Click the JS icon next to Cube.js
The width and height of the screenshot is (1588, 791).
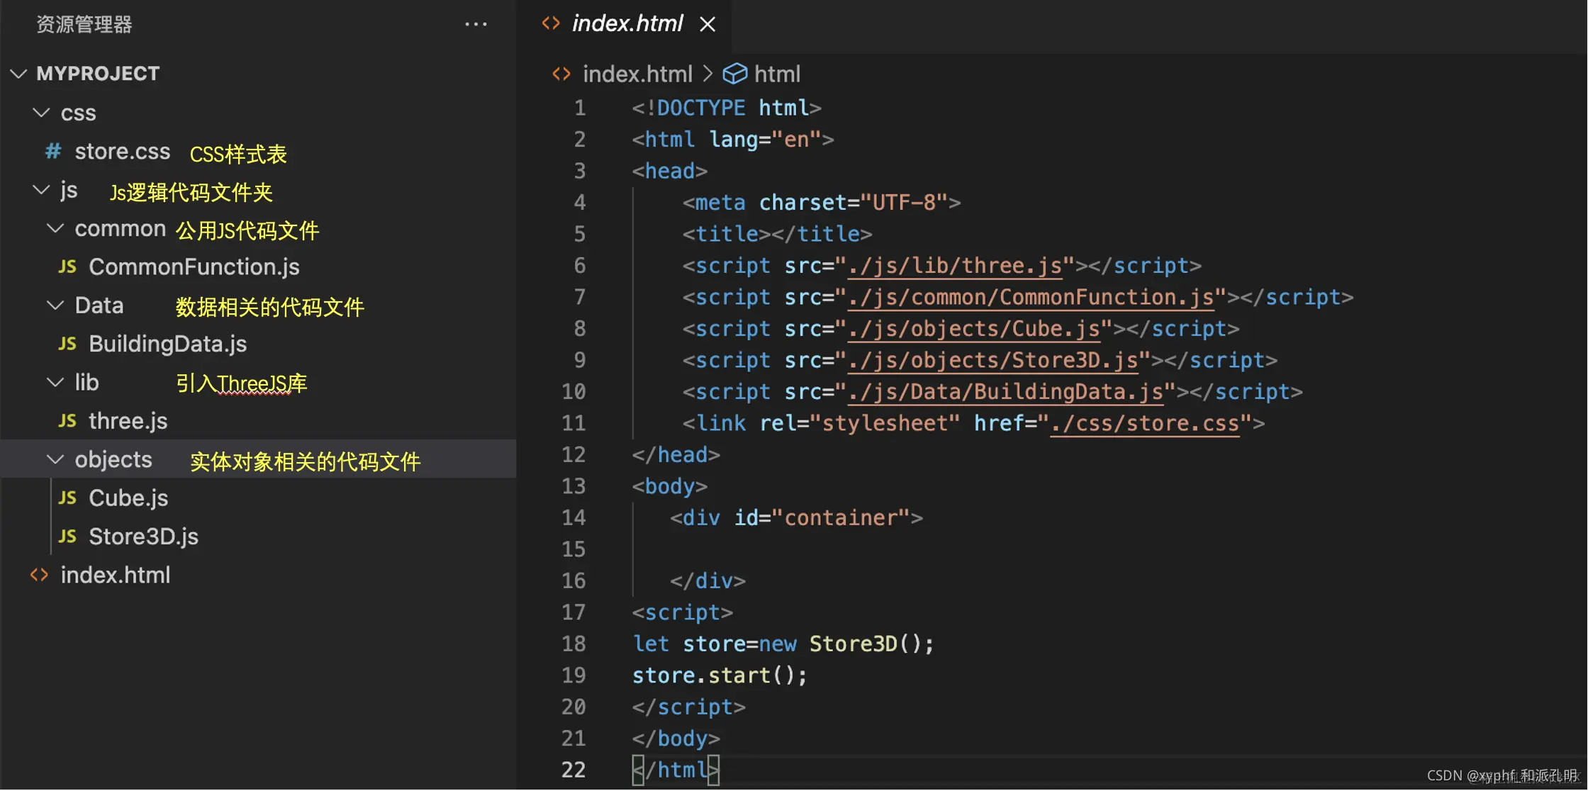point(67,498)
